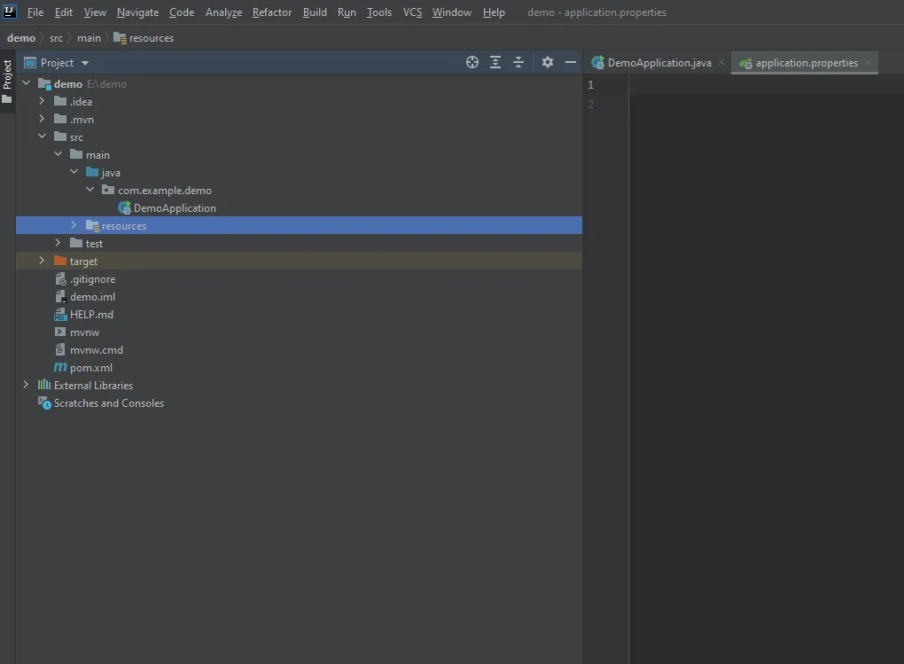Expand External Libraries node
This screenshot has width=904, height=664.
point(26,385)
